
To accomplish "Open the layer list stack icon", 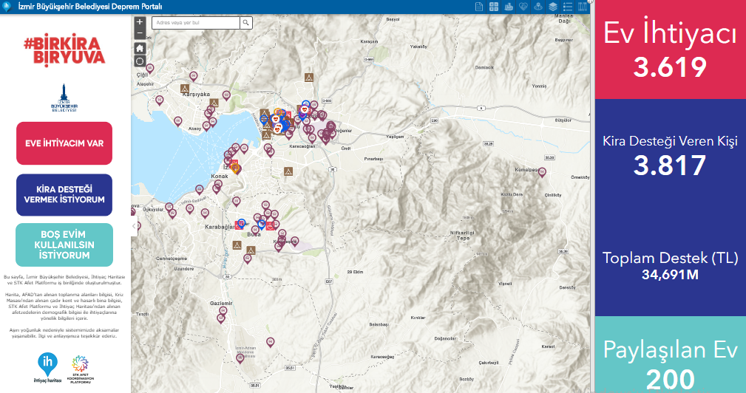I will [552, 7].
